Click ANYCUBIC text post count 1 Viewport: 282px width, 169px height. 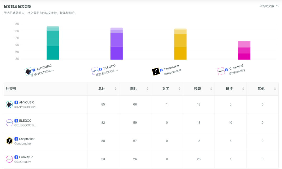click(x=167, y=104)
